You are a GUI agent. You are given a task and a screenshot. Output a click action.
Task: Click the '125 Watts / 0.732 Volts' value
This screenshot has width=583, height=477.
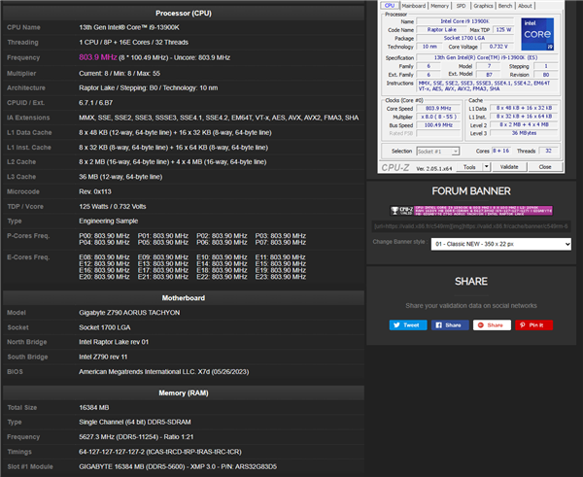coord(113,206)
